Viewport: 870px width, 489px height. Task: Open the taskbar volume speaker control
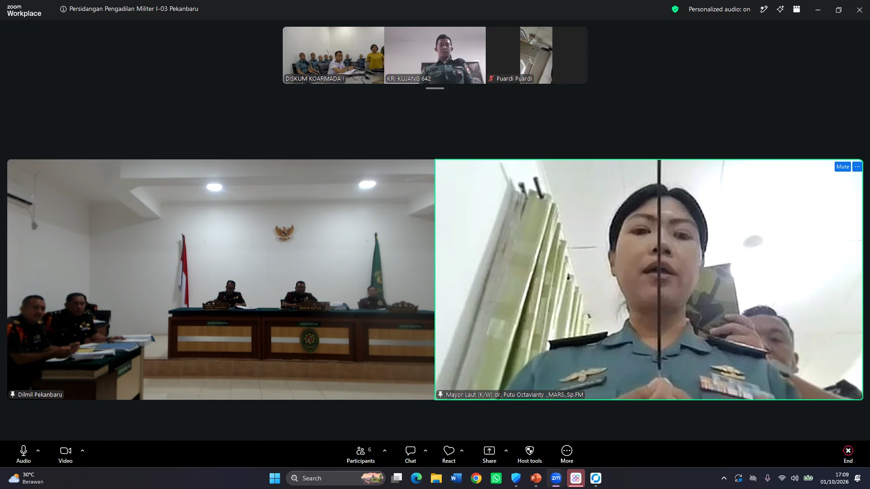(x=795, y=478)
